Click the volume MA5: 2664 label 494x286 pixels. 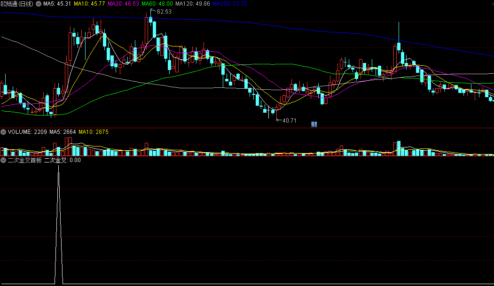point(63,132)
